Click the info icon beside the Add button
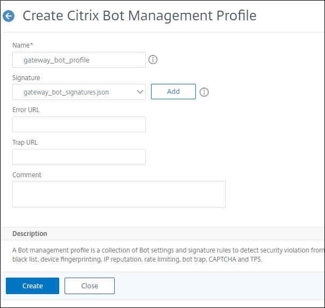Viewport: 325px width, 308px height. tap(204, 92)
